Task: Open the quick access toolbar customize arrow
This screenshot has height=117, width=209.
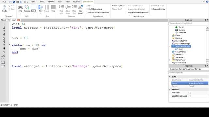Action: tap(27, 2)
